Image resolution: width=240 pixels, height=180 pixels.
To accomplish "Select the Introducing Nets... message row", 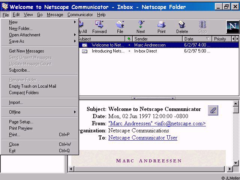I will (159, 51).
